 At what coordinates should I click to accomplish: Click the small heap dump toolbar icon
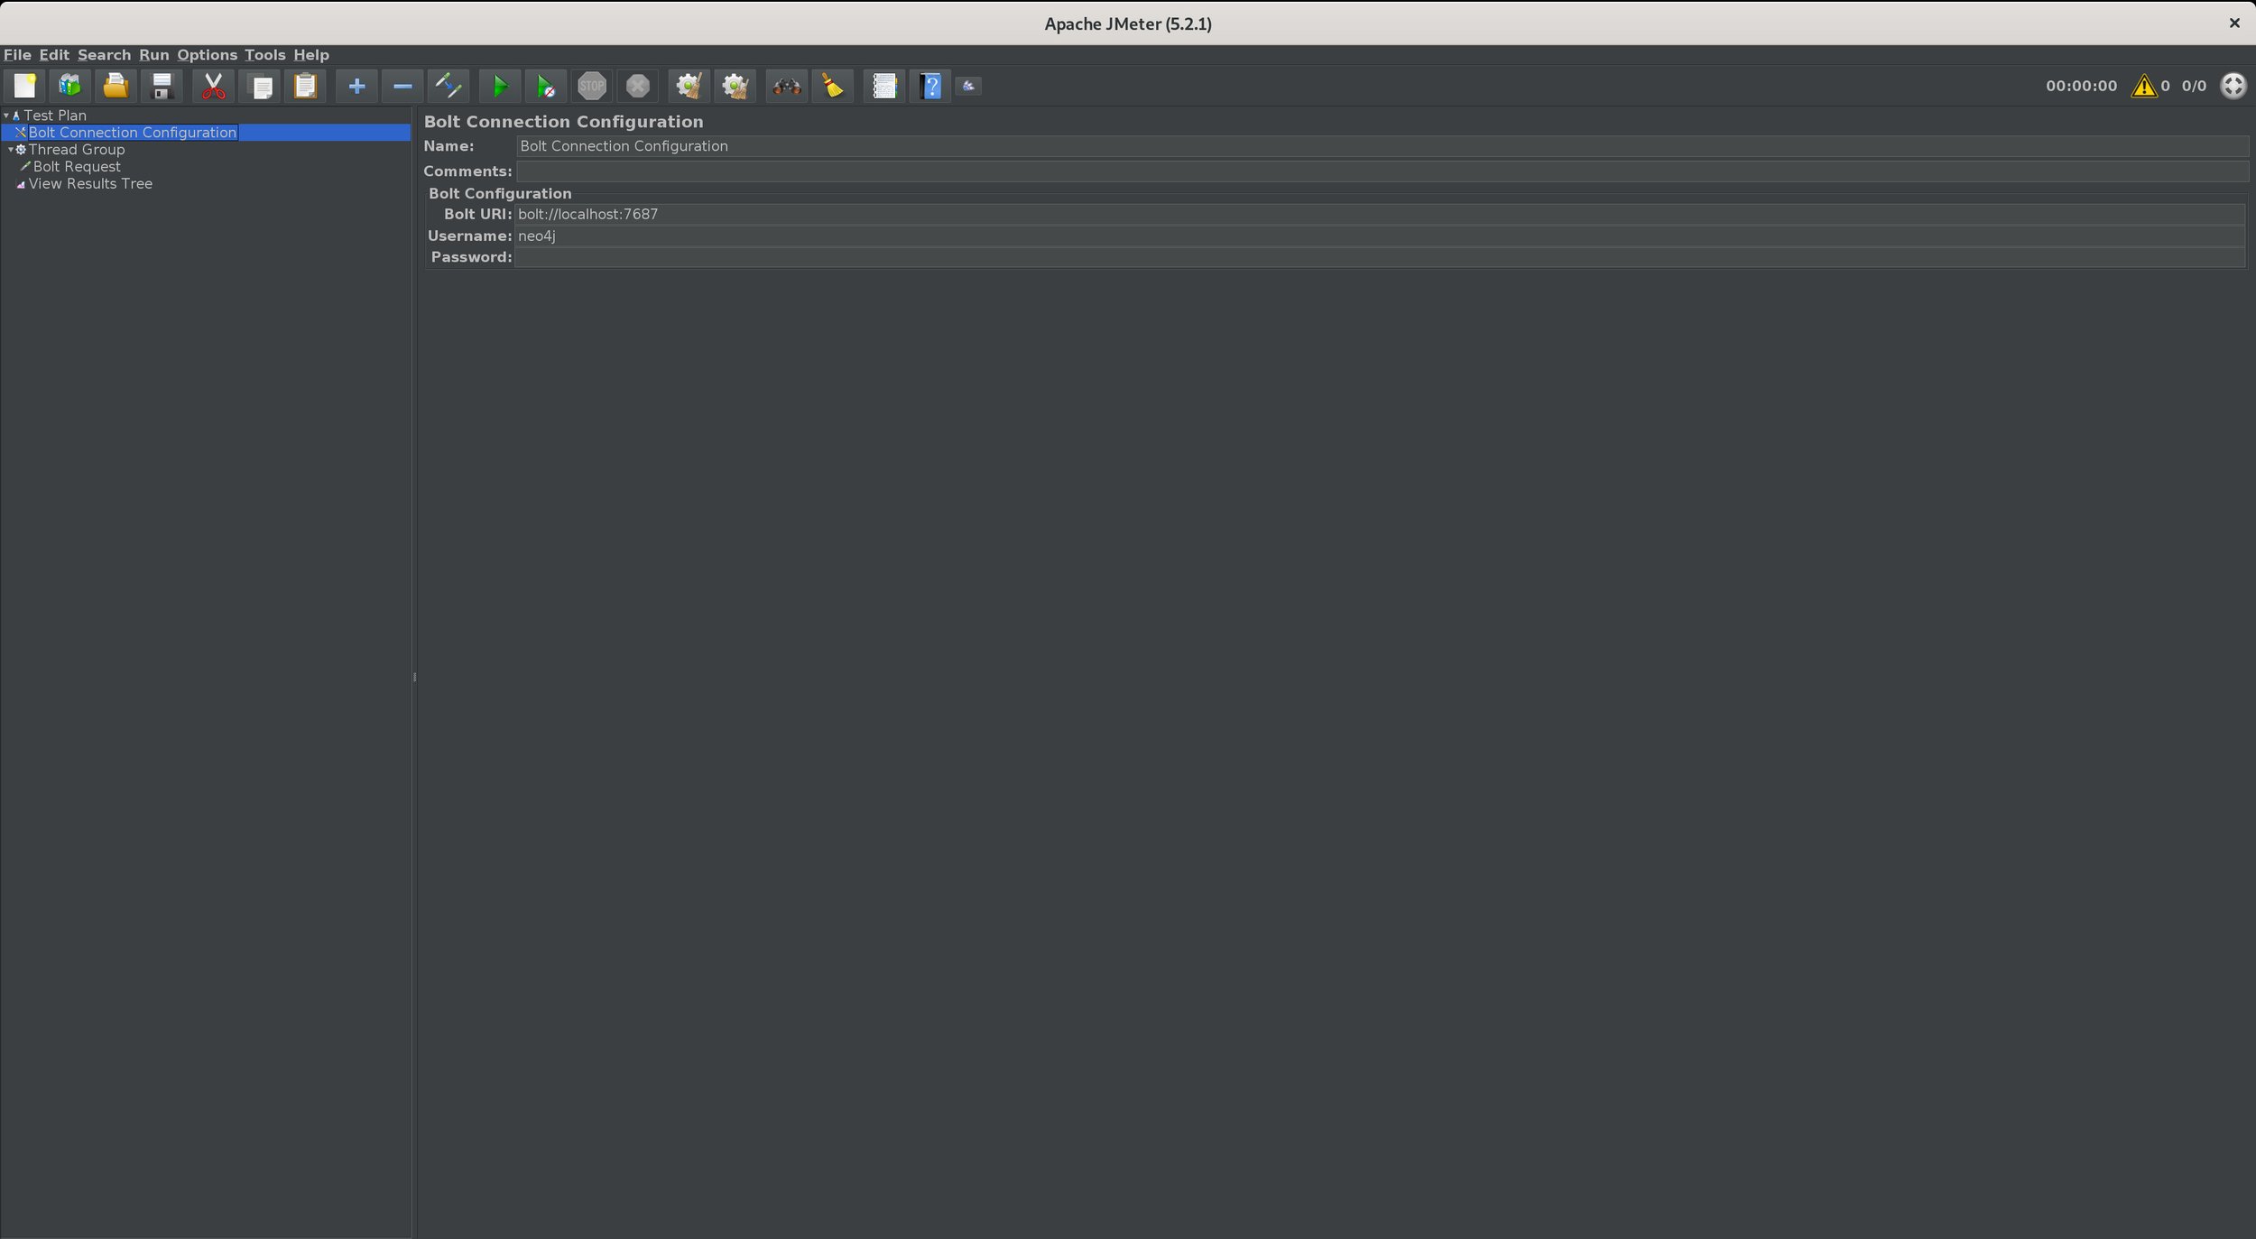968,87
